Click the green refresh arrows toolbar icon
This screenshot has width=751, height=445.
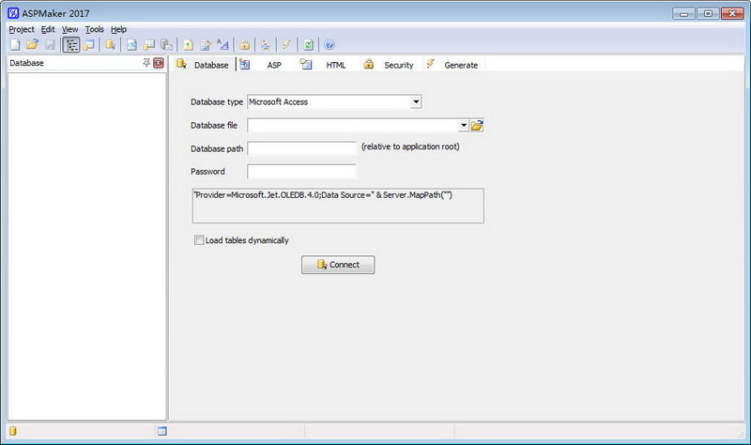click(x=308, y=45)
